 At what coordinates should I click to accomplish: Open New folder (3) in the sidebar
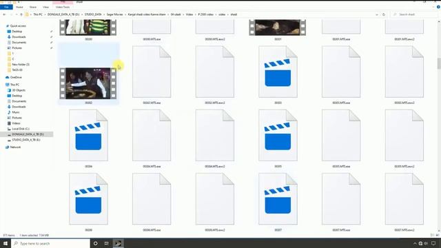coord(21,64)
